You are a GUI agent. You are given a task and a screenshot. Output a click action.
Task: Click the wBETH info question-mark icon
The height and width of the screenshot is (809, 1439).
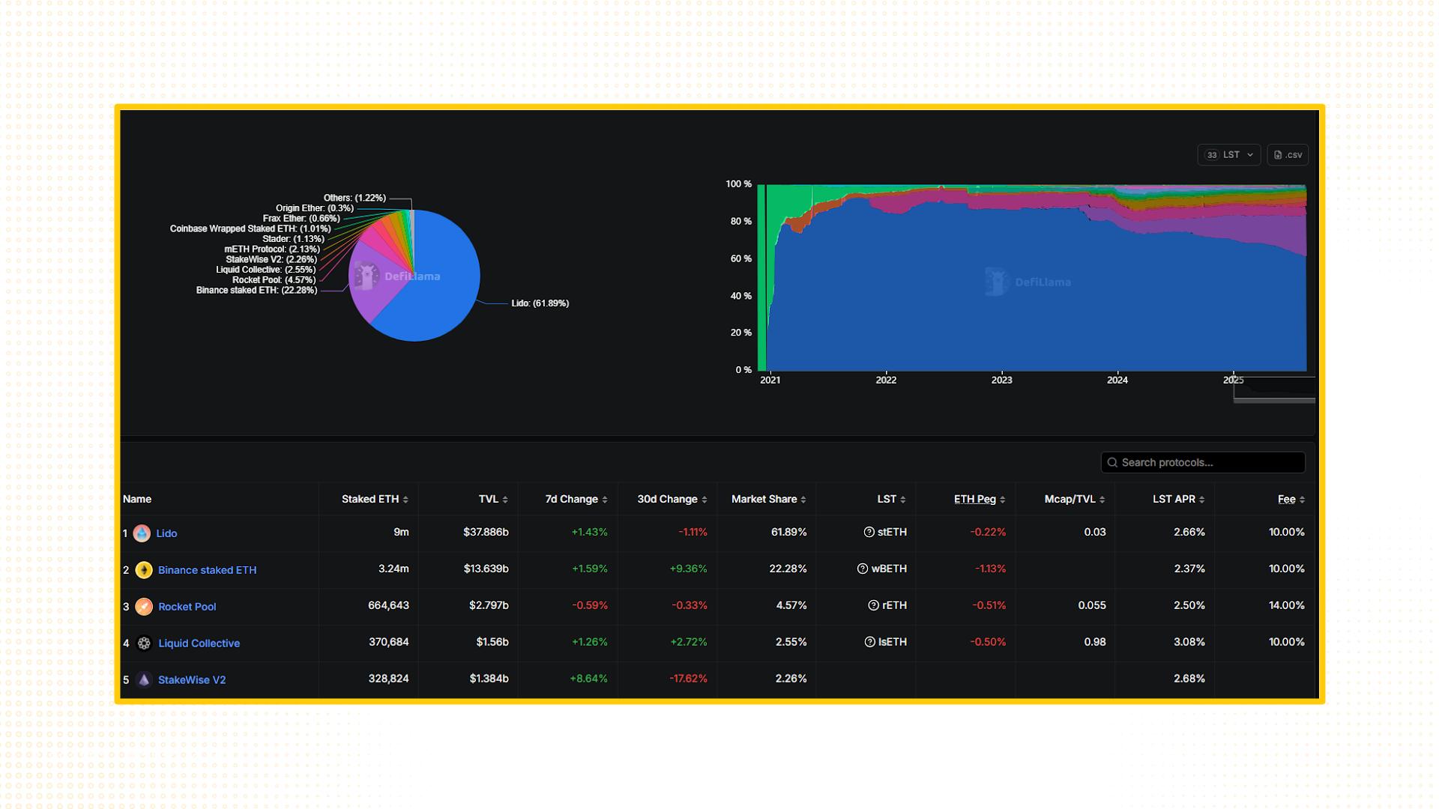coord(863,569)
